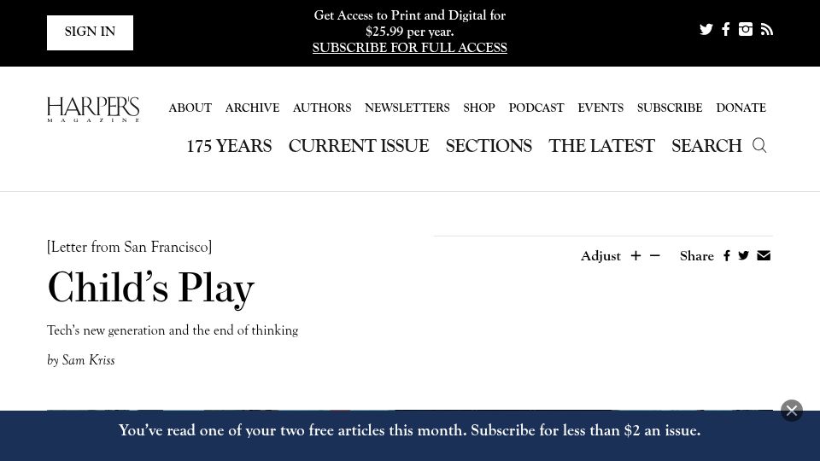Open the 175 Years section

point(229,146)
